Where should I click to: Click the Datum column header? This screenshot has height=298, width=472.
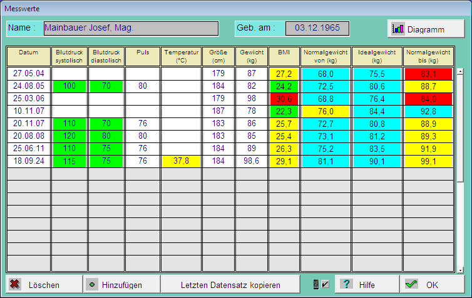coord(28,56)
